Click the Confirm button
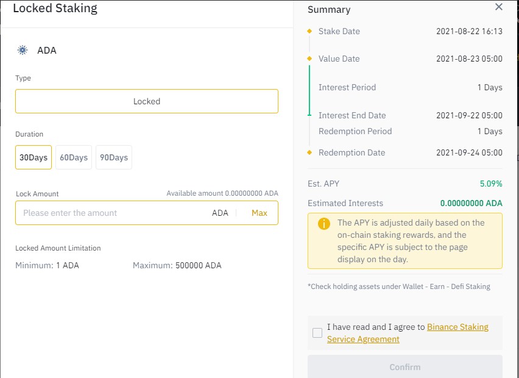The width and height of the screenshot is (519, 378). (405, 367)
